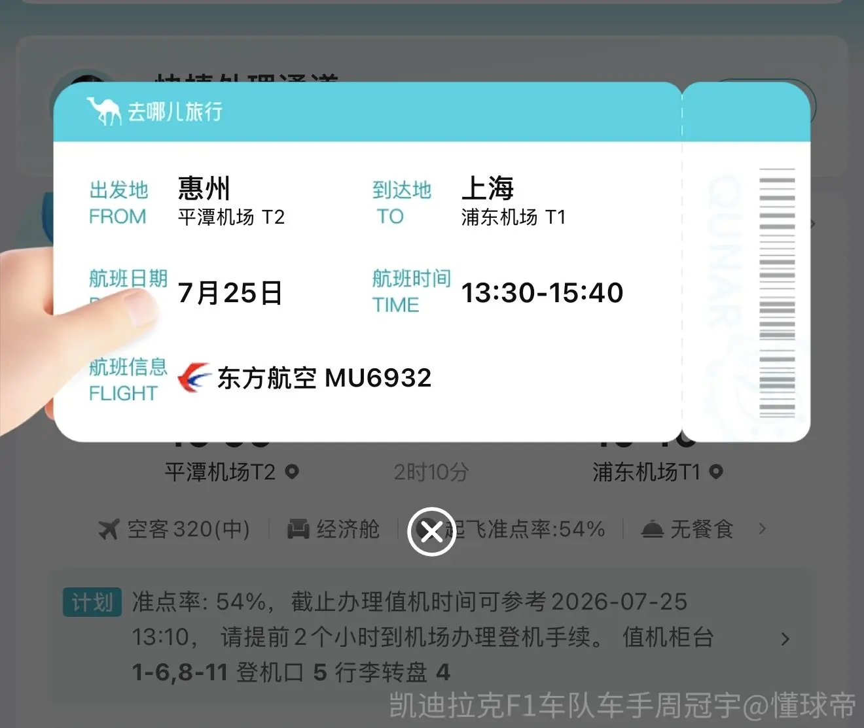Click the 计划 status tag
The width and height of the screenshot is (864, 728).
(x=92, y=602)
